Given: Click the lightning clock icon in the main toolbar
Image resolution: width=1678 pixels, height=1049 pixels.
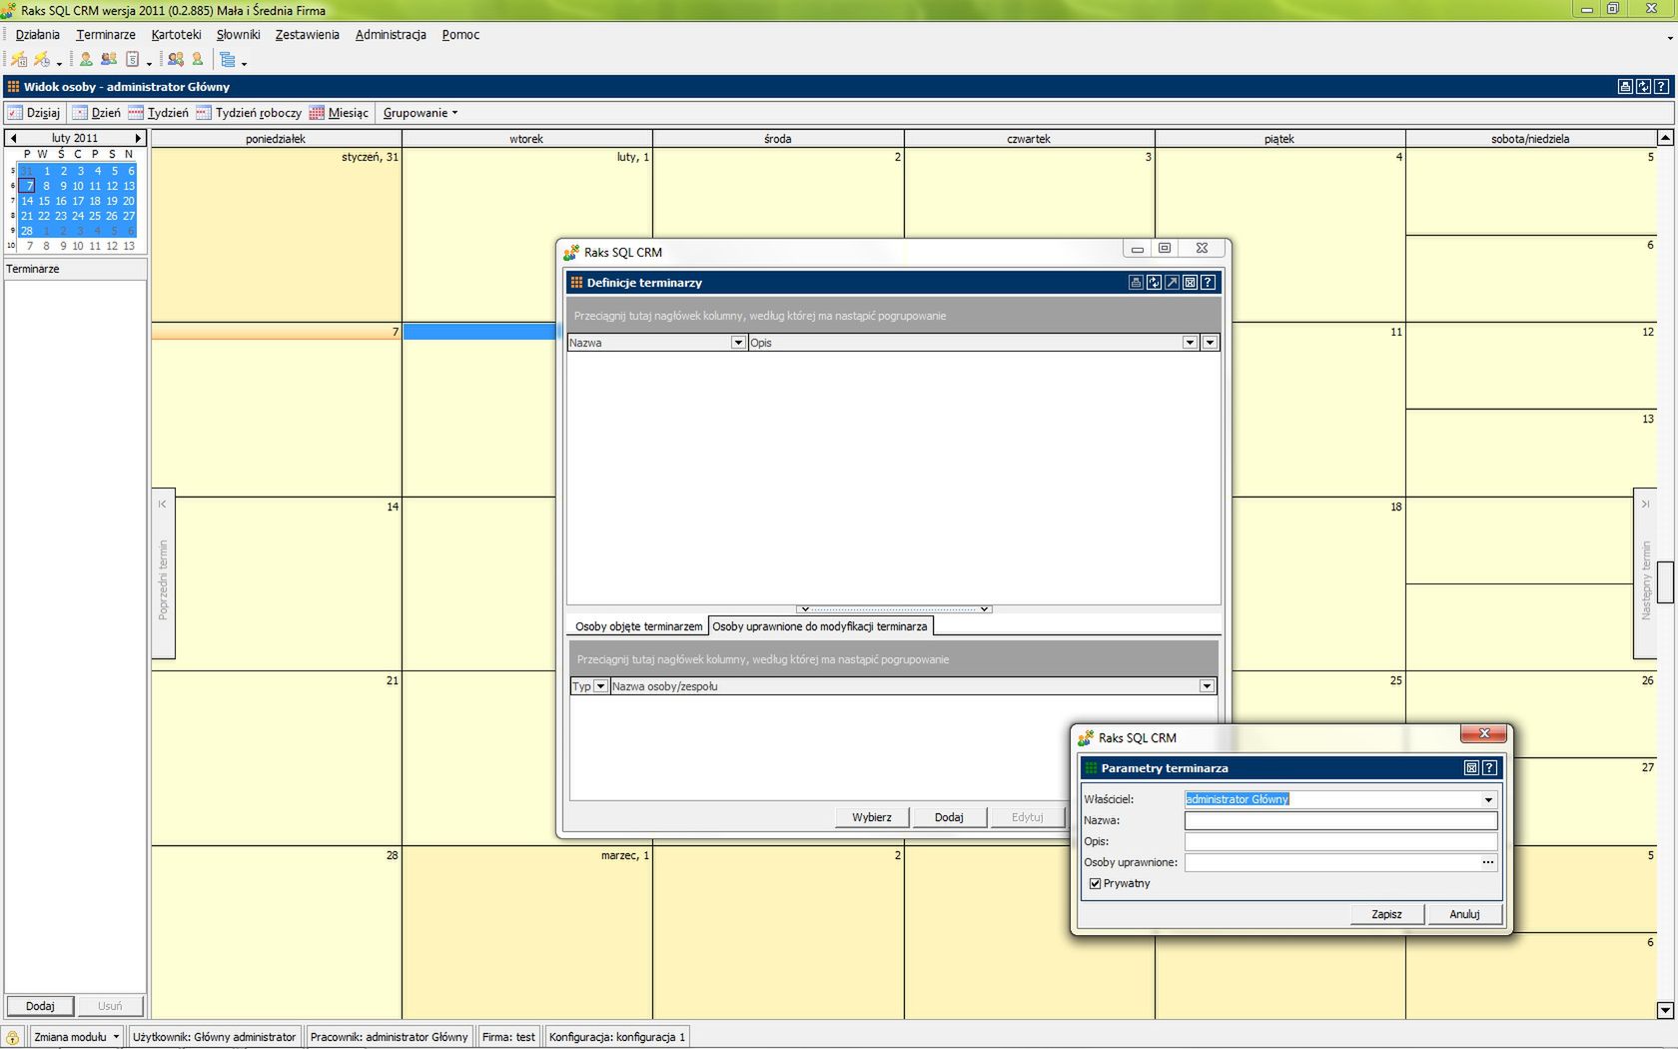Looking at the screenshot, I should 42,60.
